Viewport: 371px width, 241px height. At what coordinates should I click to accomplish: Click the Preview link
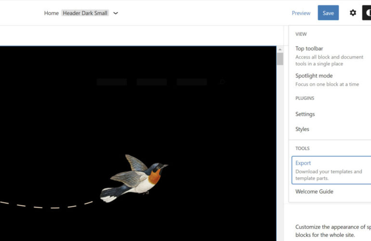click(x=301, y=13)
